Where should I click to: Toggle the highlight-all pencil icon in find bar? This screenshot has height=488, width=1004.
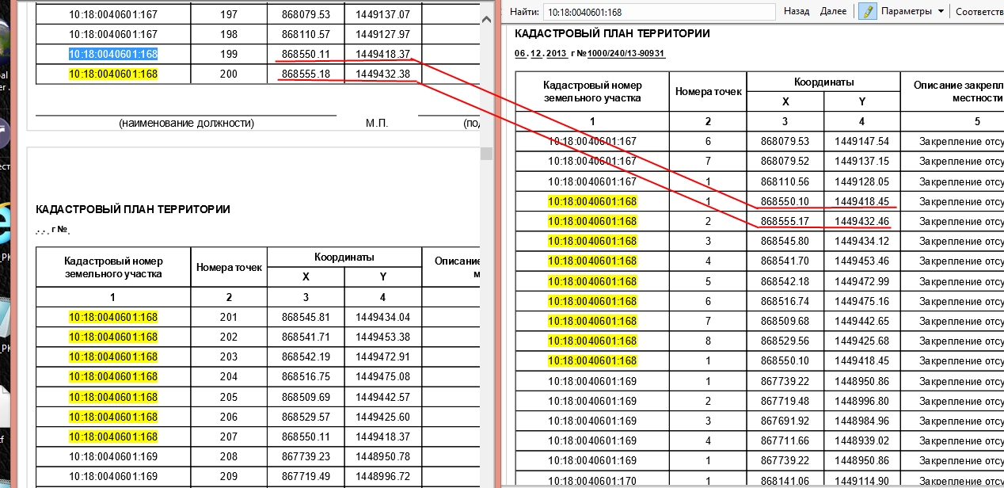(x=867, y=12)
